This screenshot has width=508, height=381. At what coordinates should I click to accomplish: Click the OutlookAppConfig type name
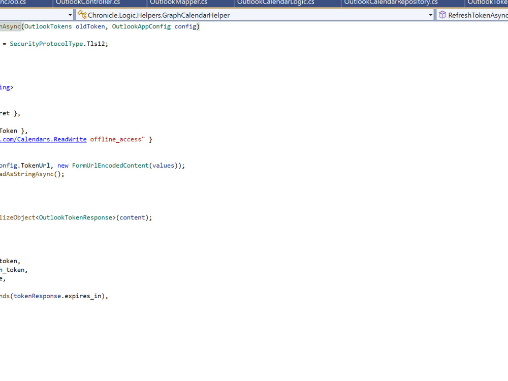141,26
